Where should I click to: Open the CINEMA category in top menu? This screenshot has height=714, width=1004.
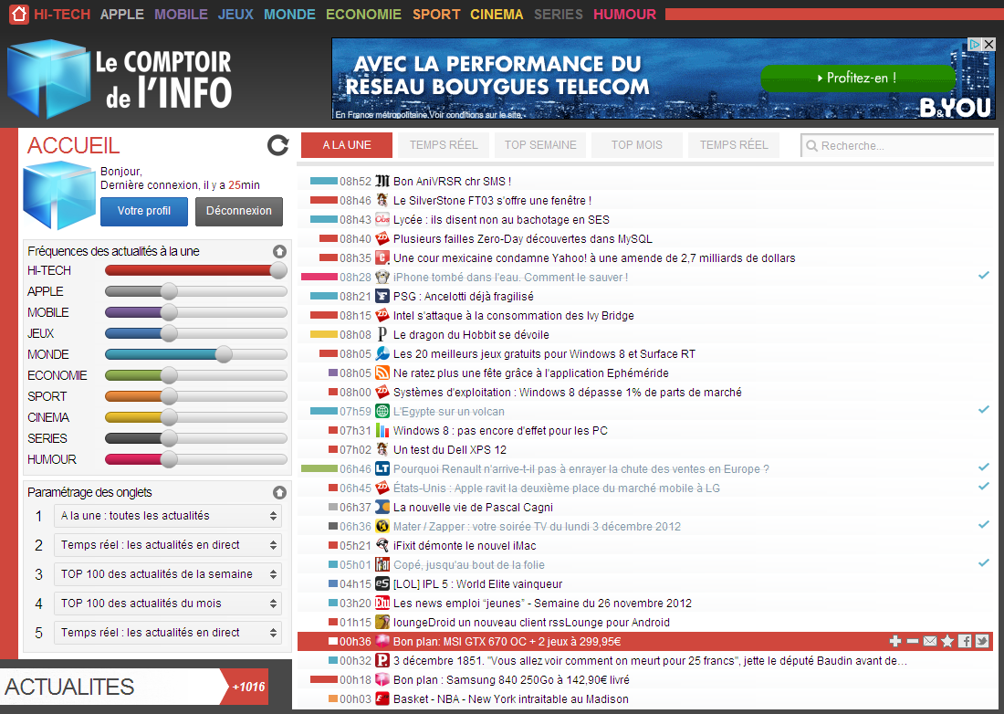coord(497,15)
